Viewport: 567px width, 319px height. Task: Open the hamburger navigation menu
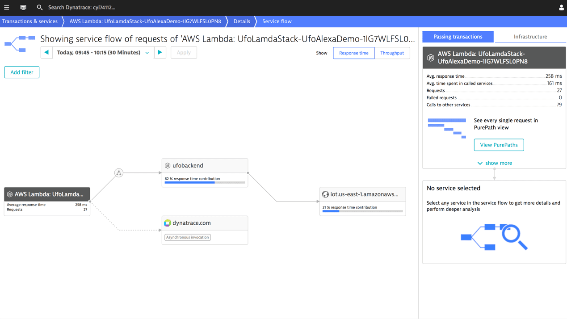(7, 8)
